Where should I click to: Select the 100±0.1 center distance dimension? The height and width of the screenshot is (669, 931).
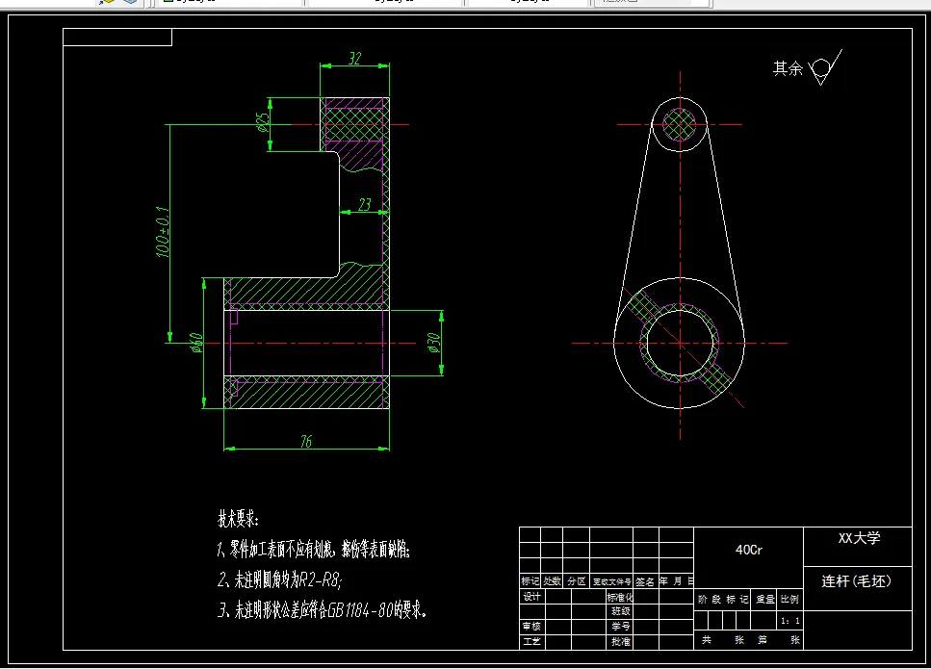pos(163,232)
